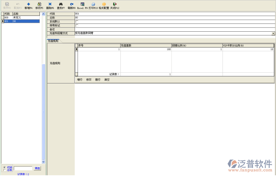Click 增行 to add a rule row

click(79, 79)
